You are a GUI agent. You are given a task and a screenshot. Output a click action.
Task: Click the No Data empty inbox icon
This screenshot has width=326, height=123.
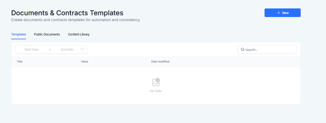click(156, 82)
